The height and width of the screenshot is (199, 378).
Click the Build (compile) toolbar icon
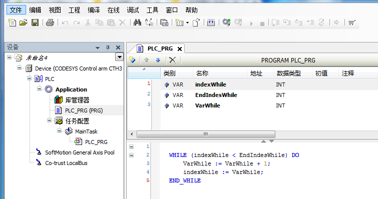[211, 22]
